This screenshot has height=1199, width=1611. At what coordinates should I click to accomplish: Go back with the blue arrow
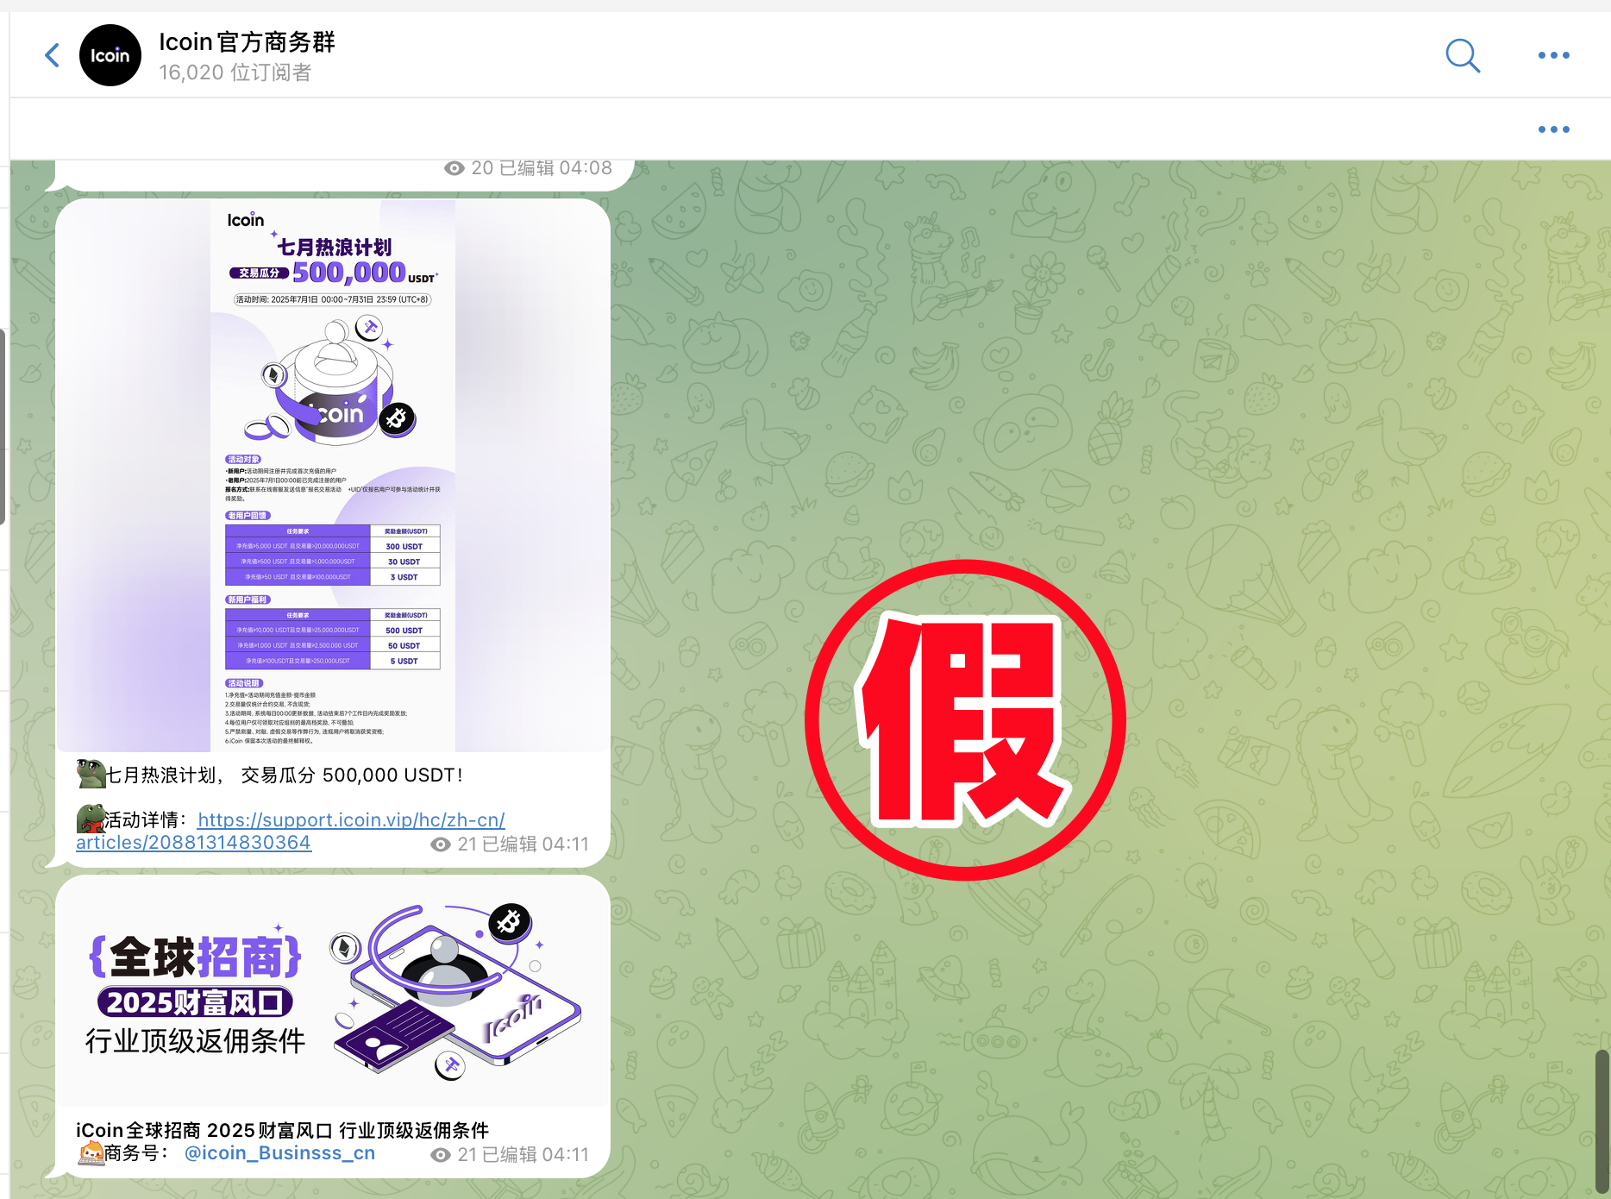[x=53, y=55]
